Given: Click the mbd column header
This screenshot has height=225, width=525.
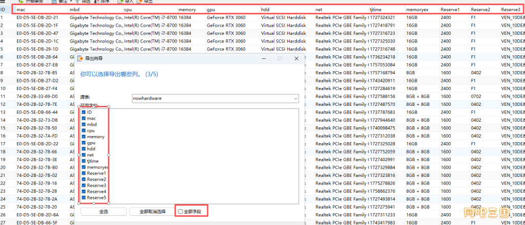Looking at the screenshot, I should 96,10.
